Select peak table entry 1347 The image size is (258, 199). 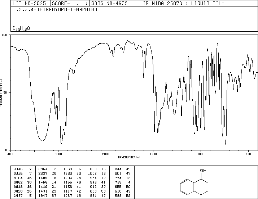click(43, 195)
